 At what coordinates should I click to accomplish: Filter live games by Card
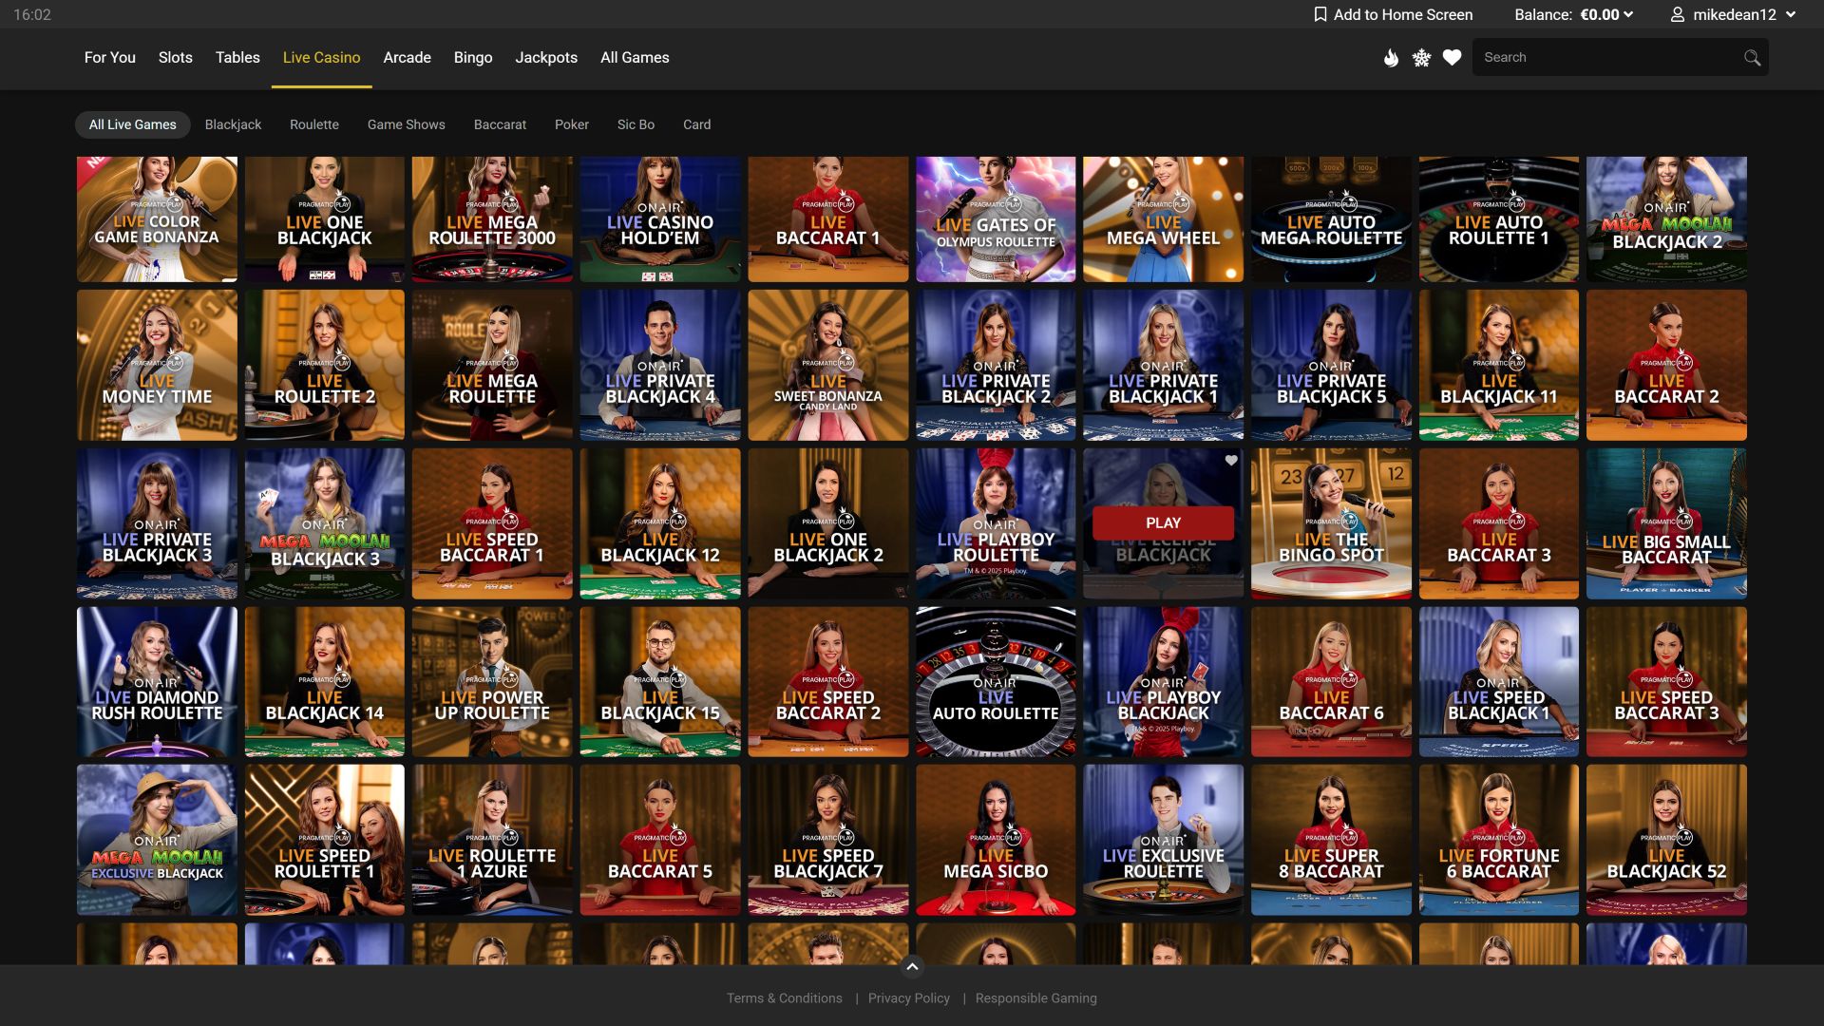[x=696, y=124]
